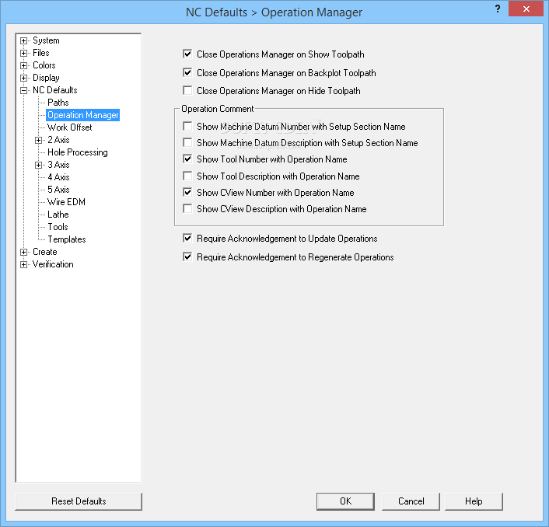Toggle Show Tool Number with Operation Name
Viewport: 549px width, 527px height.
tap(187, 159)
